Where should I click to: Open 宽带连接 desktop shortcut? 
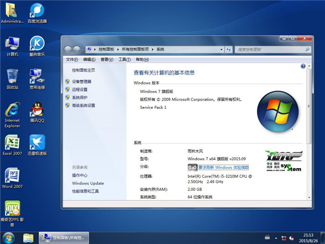37,79
